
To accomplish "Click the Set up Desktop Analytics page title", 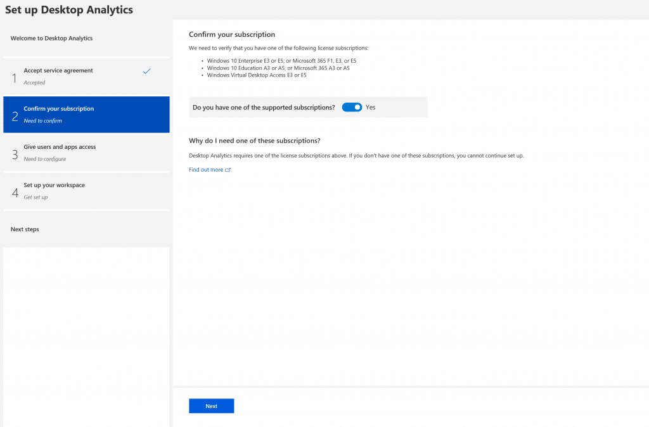I will pos(70,10).
